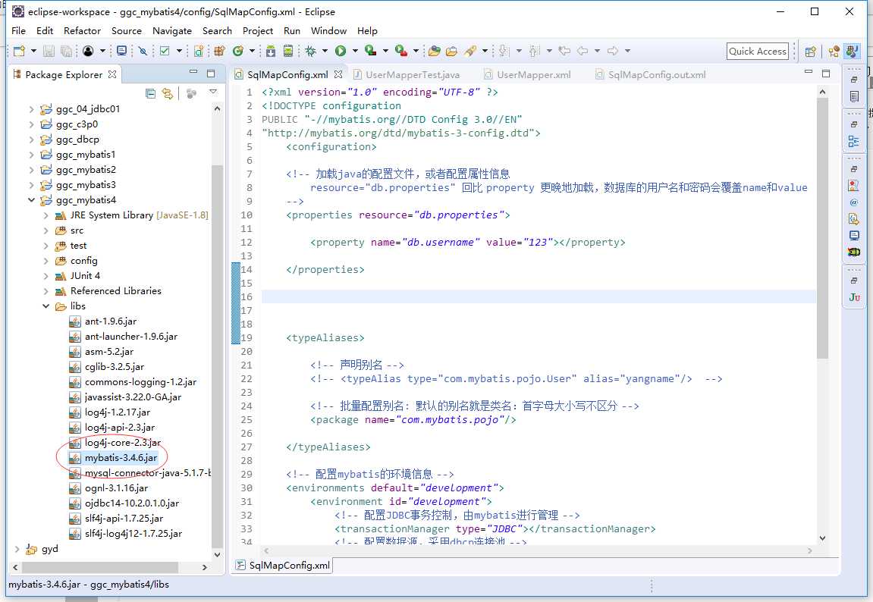This screenshot has height=602, width=873.
Task: Open the Debug button dropdown arrow
Action: click(x=325, y=52)
